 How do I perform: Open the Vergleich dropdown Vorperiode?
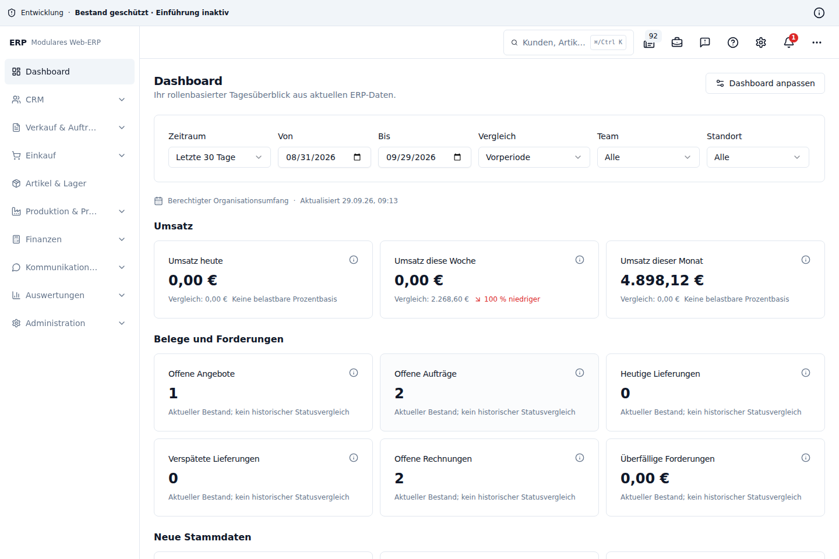(534, 157)
